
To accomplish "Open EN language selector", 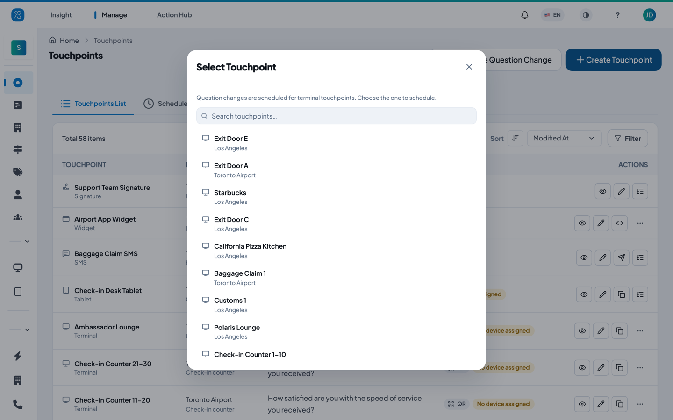I will pyautogui.click(x=552, y=15).
